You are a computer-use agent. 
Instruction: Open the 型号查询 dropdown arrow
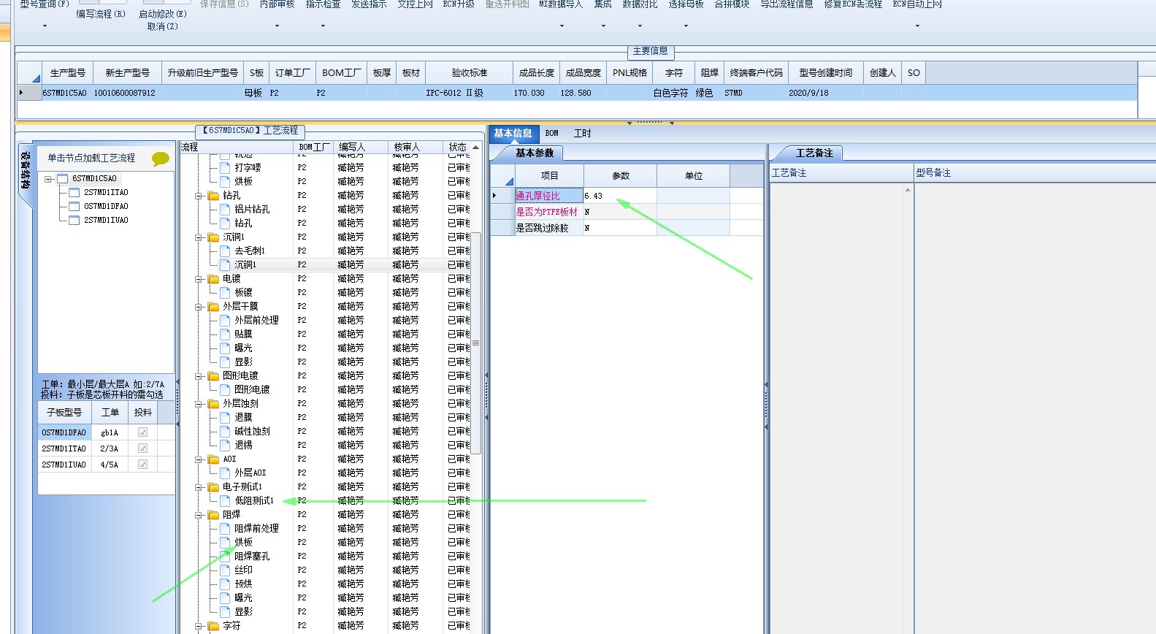pyautogui.click(x=45, y=26)
